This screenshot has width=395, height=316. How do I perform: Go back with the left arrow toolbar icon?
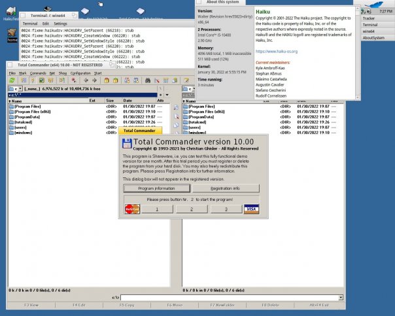pos(86,80)
